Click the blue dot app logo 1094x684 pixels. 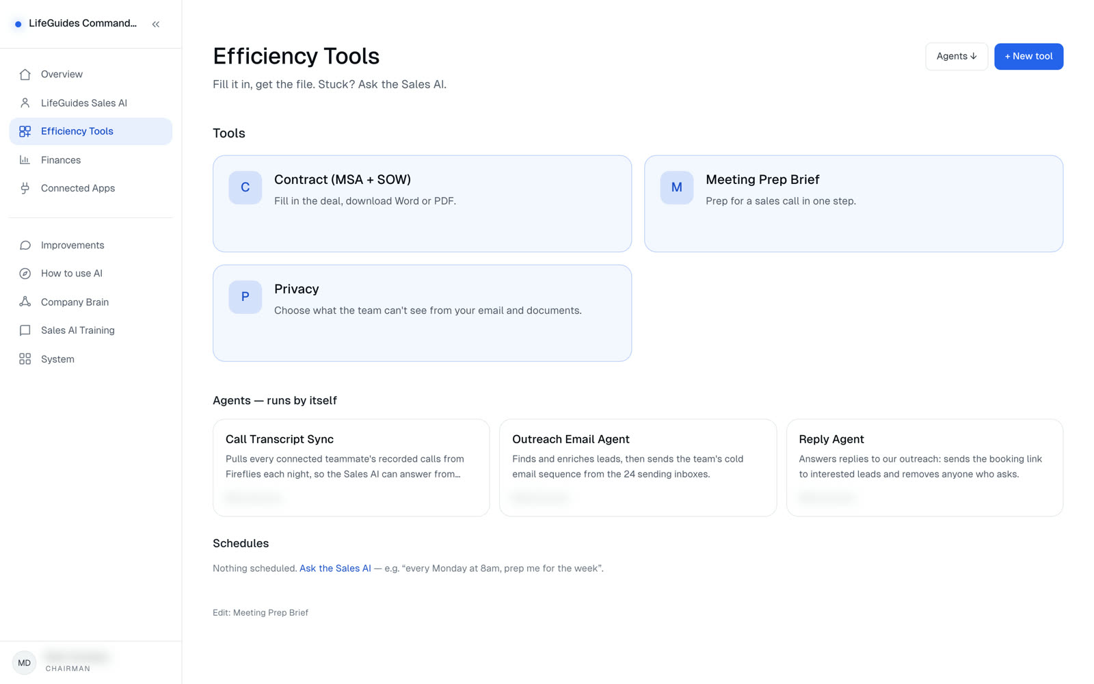(x=18, y=24)
